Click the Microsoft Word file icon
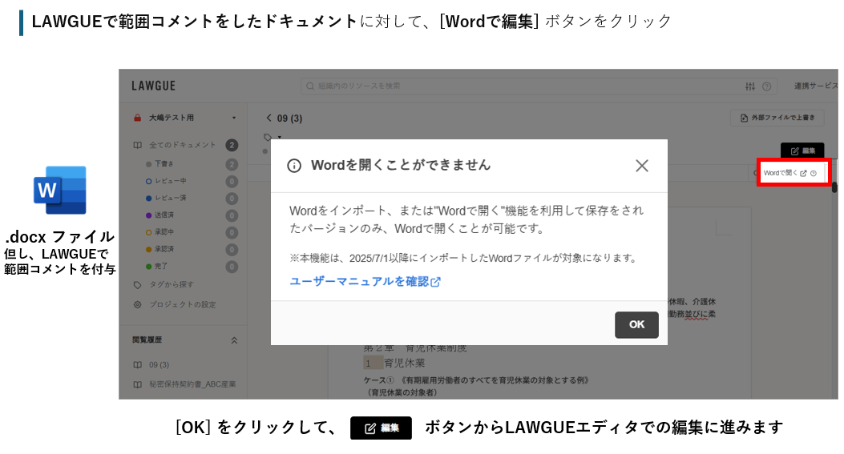 coord(59,190)
